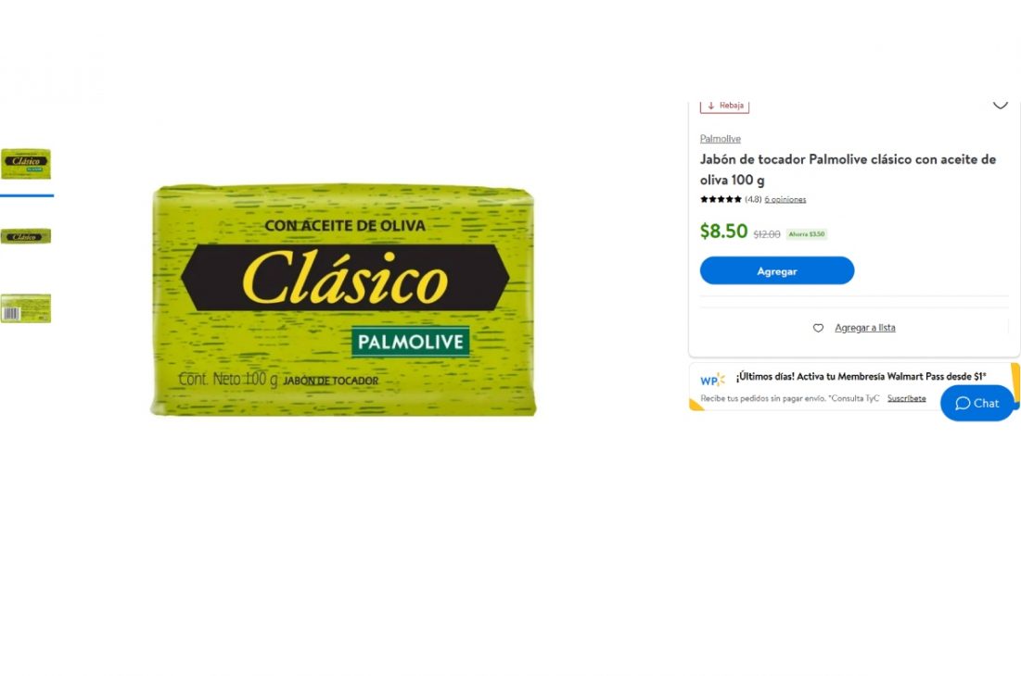Click the Walmart Pass WP logo
1021x676 pixels.
pos(711,381)
